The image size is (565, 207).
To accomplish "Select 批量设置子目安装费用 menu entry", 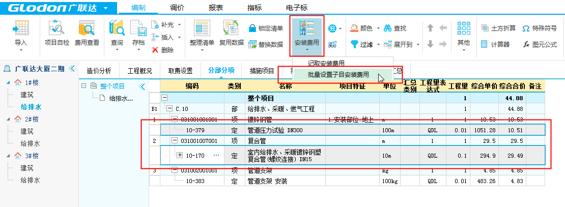I will (338, 75).
